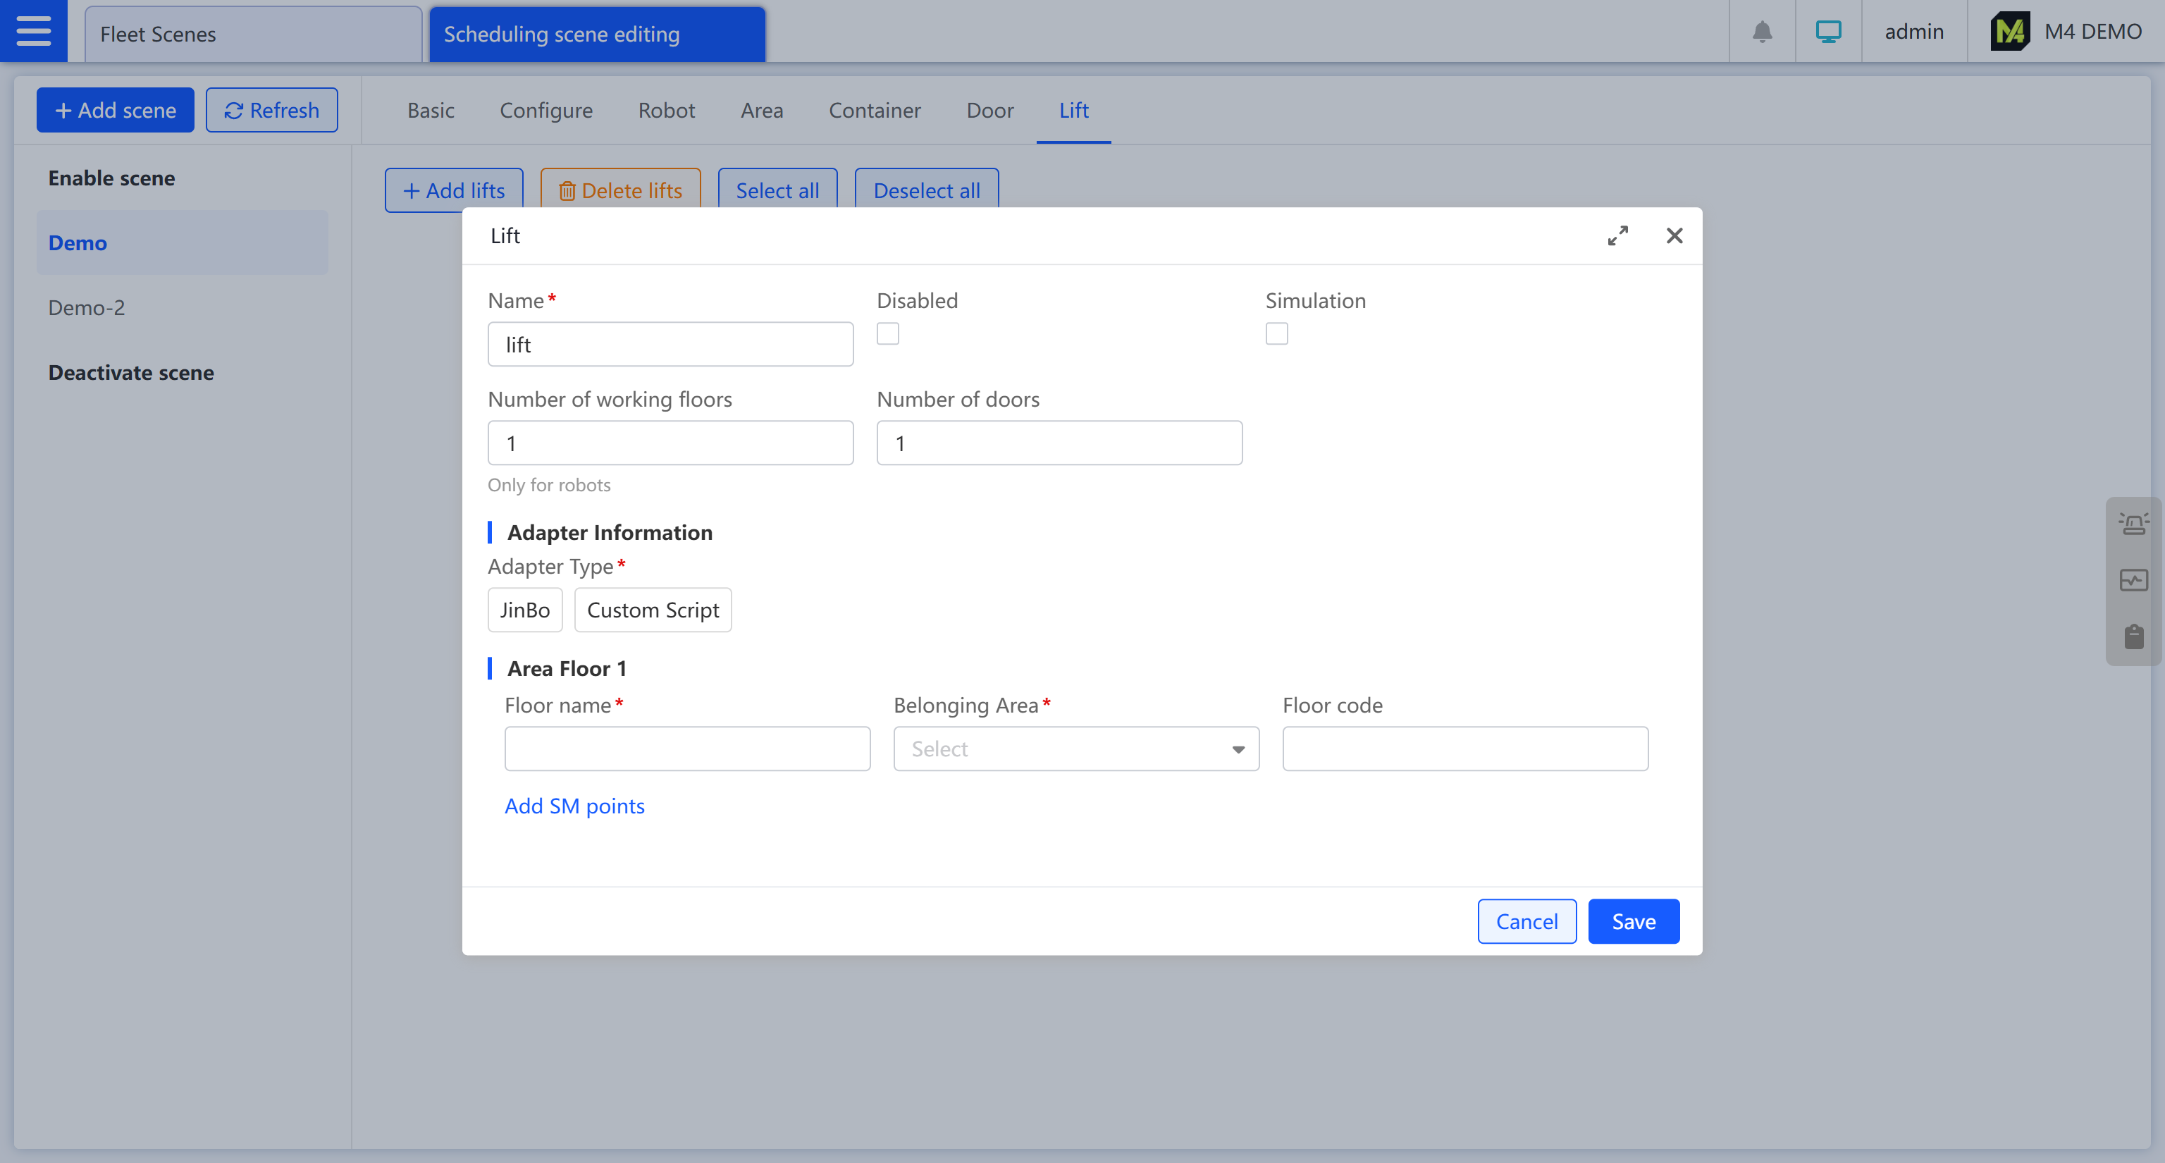This screenshot has height=1163, width=2165.
Task: Enable the Disabled checkbox
Action: [x=887, y=333]
